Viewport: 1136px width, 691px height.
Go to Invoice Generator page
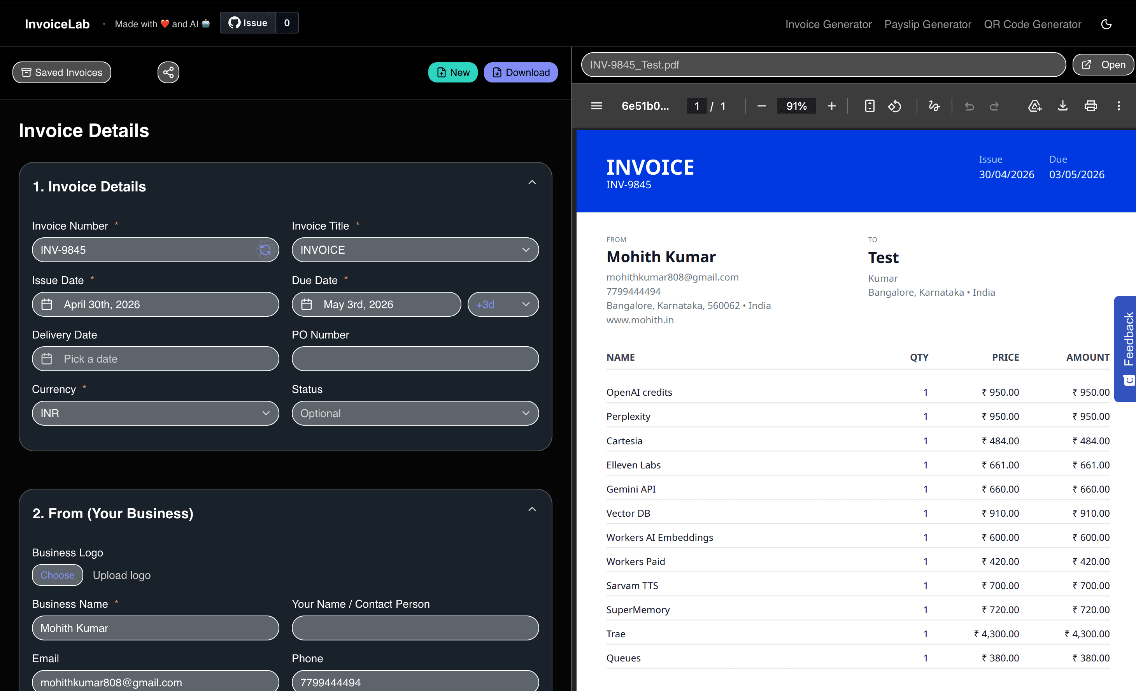[828, 24]
